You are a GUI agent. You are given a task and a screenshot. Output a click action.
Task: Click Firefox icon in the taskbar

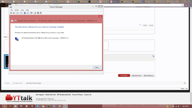pos(10,106)
